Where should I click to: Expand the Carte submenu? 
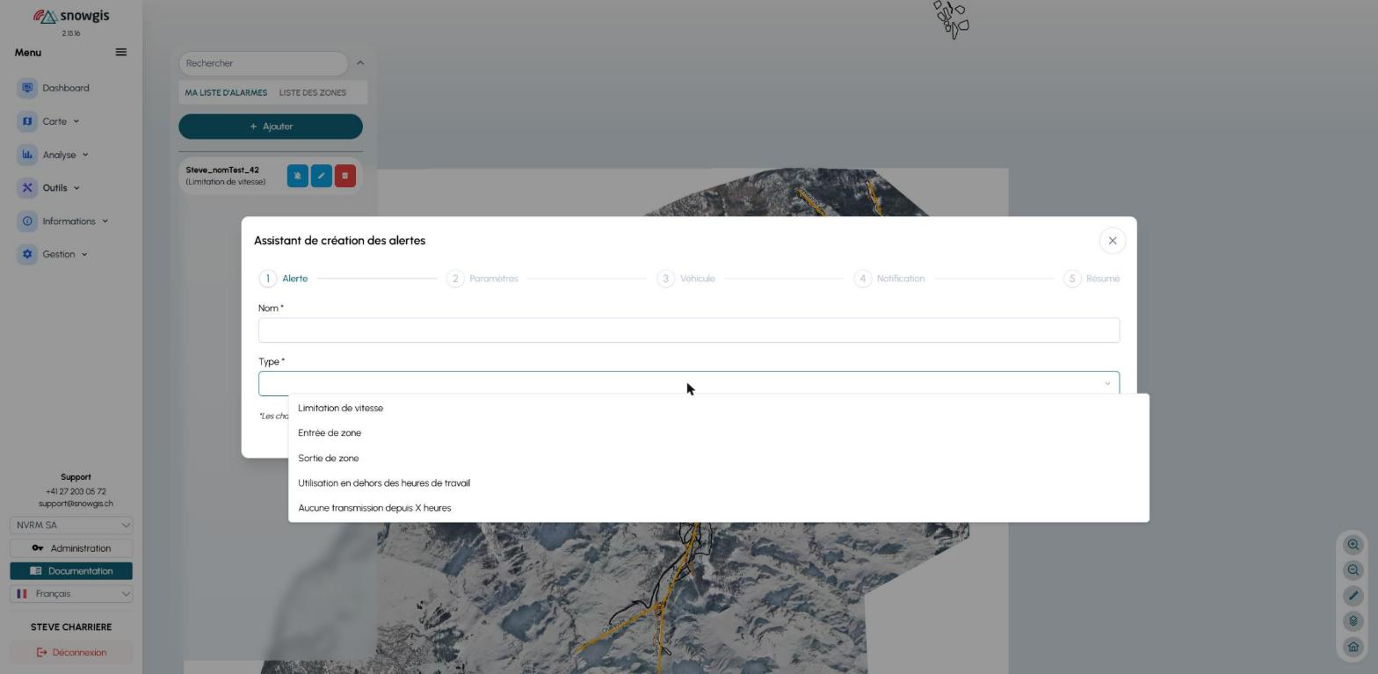[x=76, y=121]
